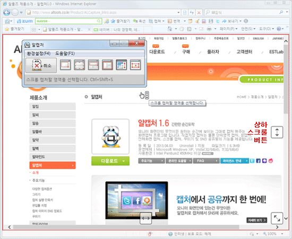
Task: Click the FAQ button
Action: point(206,161)
